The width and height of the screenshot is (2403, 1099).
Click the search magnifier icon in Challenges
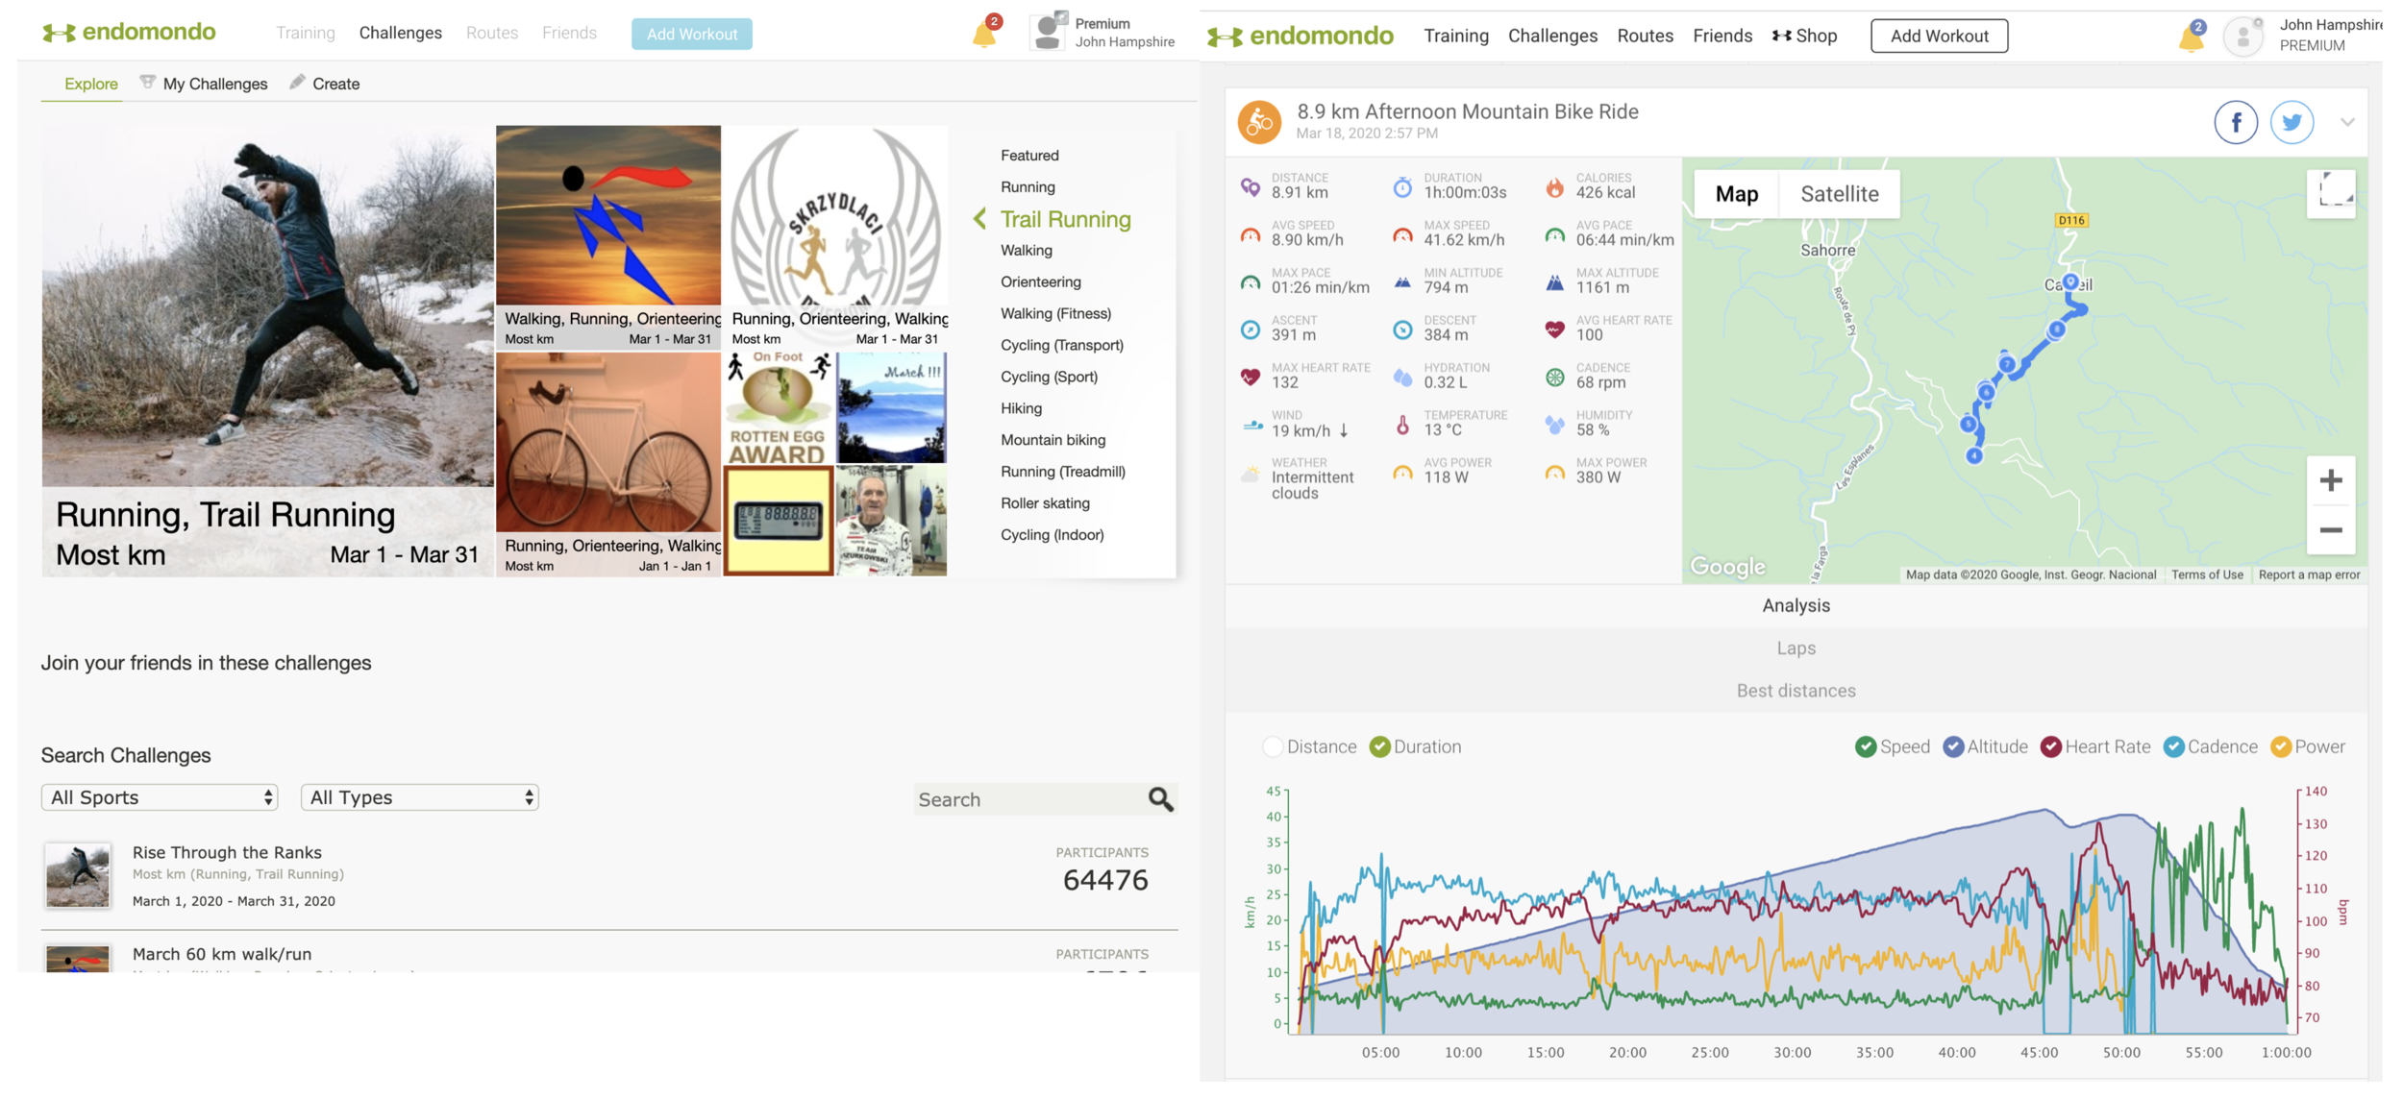(1160, 799)
